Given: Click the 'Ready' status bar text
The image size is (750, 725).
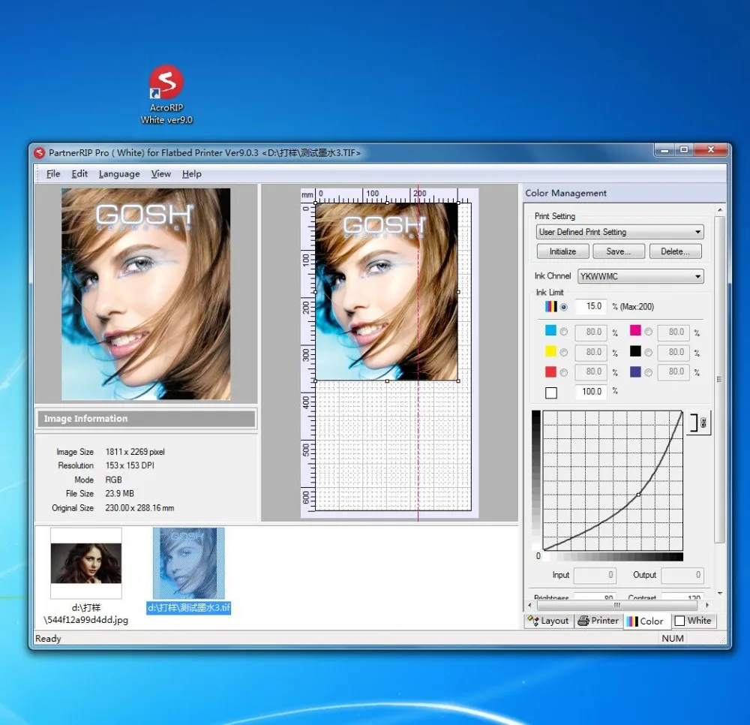Looking at the screenshot, I should coord(48,639).
